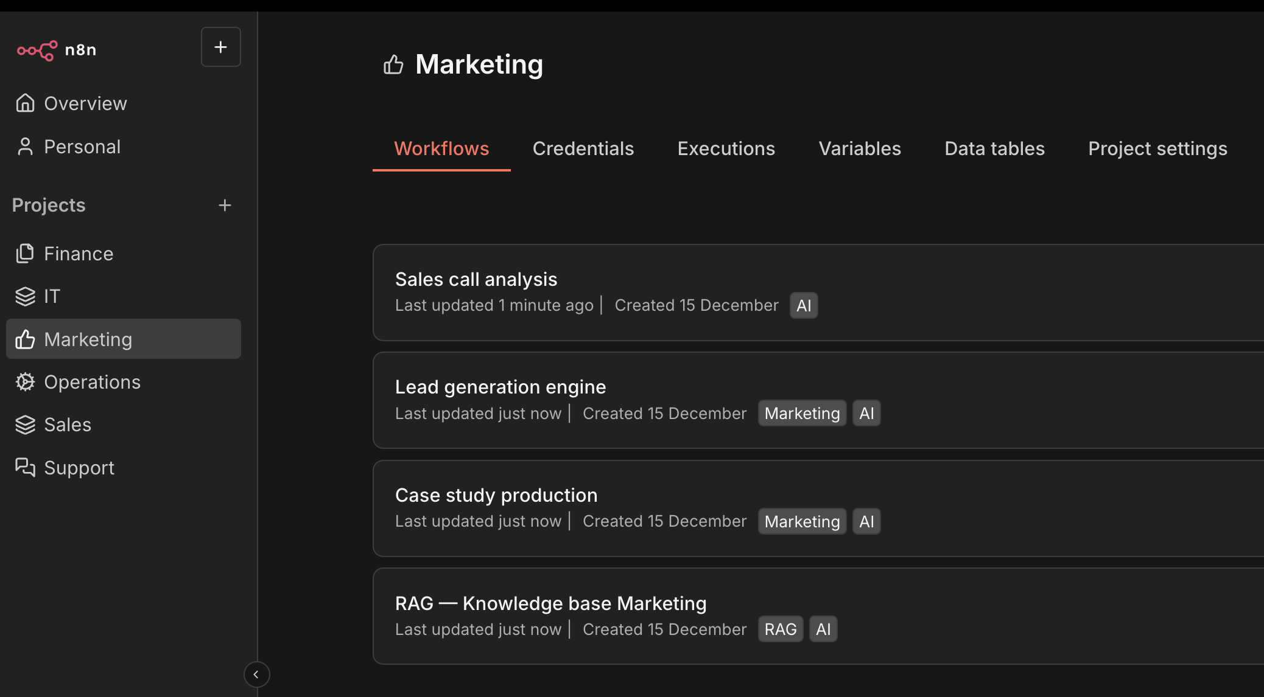Open the Project settings tab
The width and height of the screenshot is (1264, 697).
(x=1157, y=148)
